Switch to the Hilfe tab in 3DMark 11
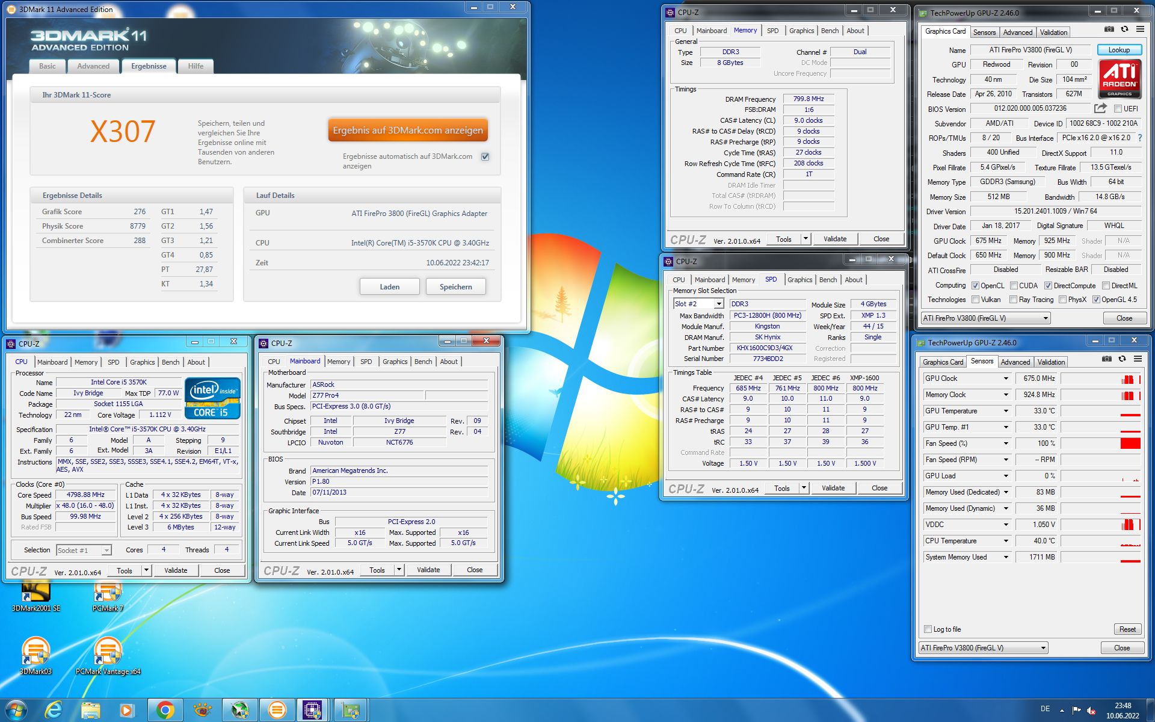Screen dimensions: 1155x722 tap(196, 66)
